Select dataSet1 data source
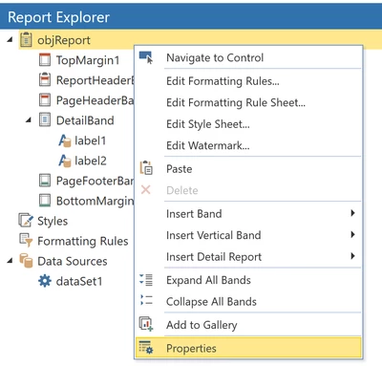The height and width of the screenshot is (366, 382). coord(79,281)
